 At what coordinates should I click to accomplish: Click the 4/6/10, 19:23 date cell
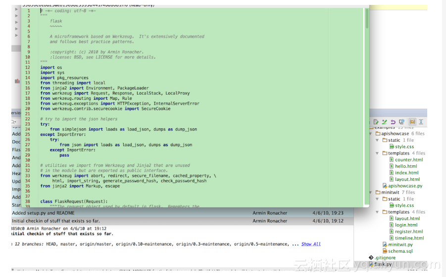pyautogui.click(x=328, y=213)
